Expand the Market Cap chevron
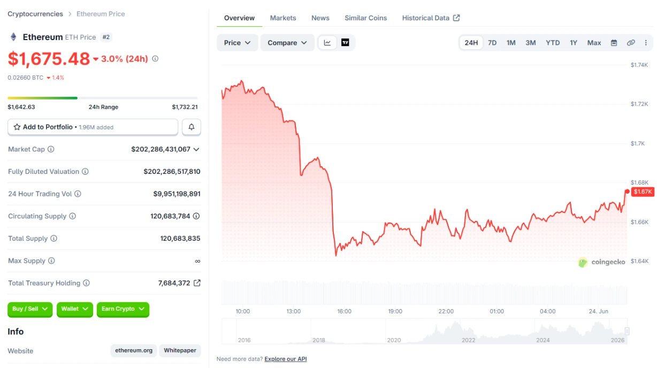Viewport: 657px width, 368px height. pos(196,149)
